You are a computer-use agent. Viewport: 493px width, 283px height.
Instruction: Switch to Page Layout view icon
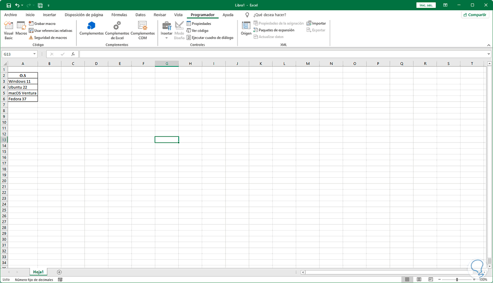pyautogui.click(x=419, y=279)
